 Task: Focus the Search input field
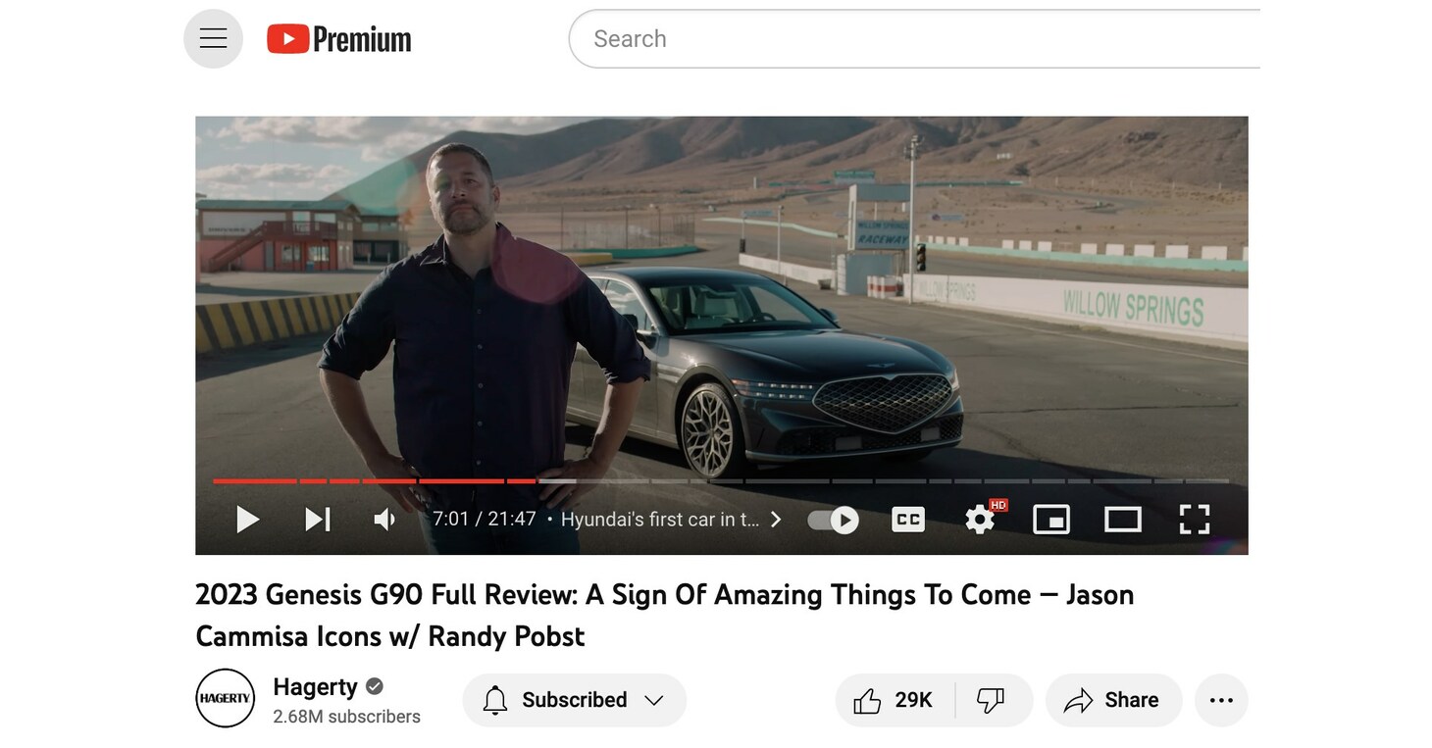[x=914, y=39]
